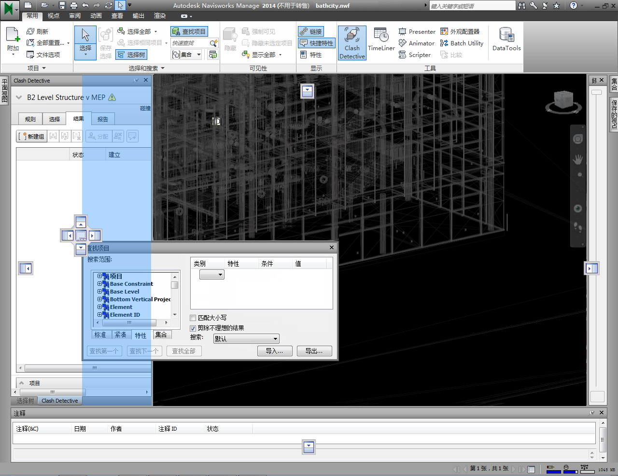Switch to the 动画 ribbon tab
Screen dimensions: 618x476
(x=96, y=16)
